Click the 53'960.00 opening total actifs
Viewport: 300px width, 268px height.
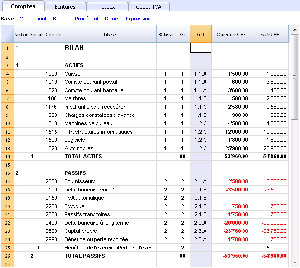pyautogui.click(x=236, y=156)
